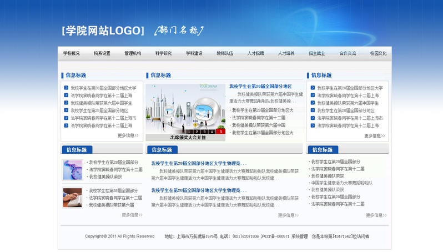Open the 系统管理 link in the footer
The height and width of the screenshot is (252, 443).
[299, 236]
